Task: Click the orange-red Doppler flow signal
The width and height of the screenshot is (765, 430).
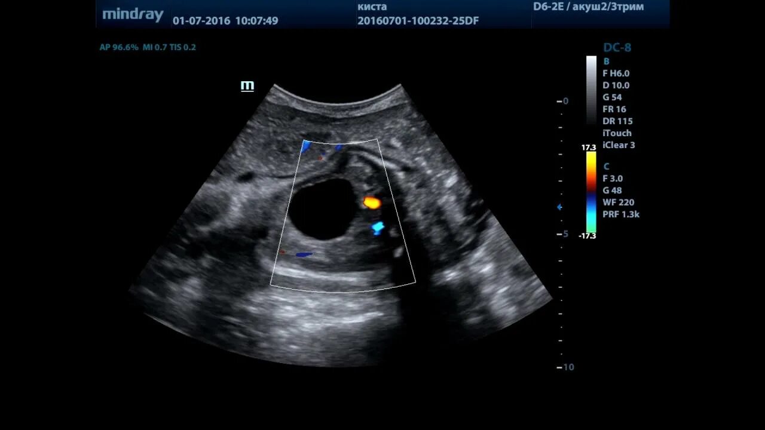Action: pos(372,202)
